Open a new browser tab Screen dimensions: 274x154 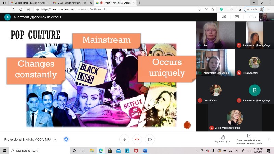tap(139, 3)
